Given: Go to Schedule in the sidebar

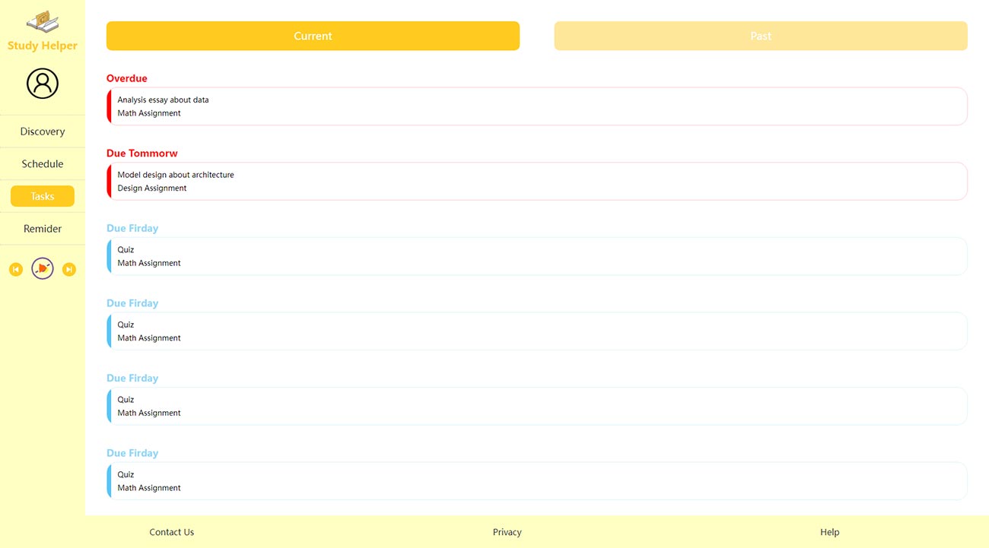Looking at the screenshot, I should pos(43,164).
